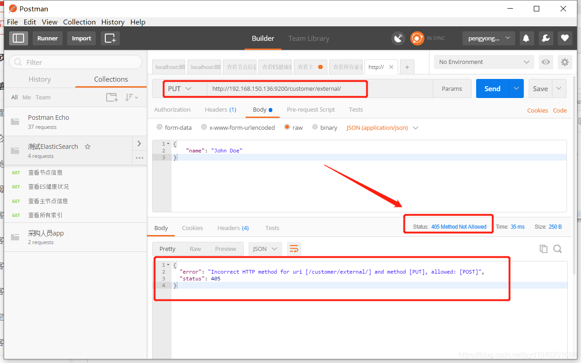Click the environment quick look eye icon
This screenshot has height=363, width=581.
pyautogui.click(x=546, y=62)
